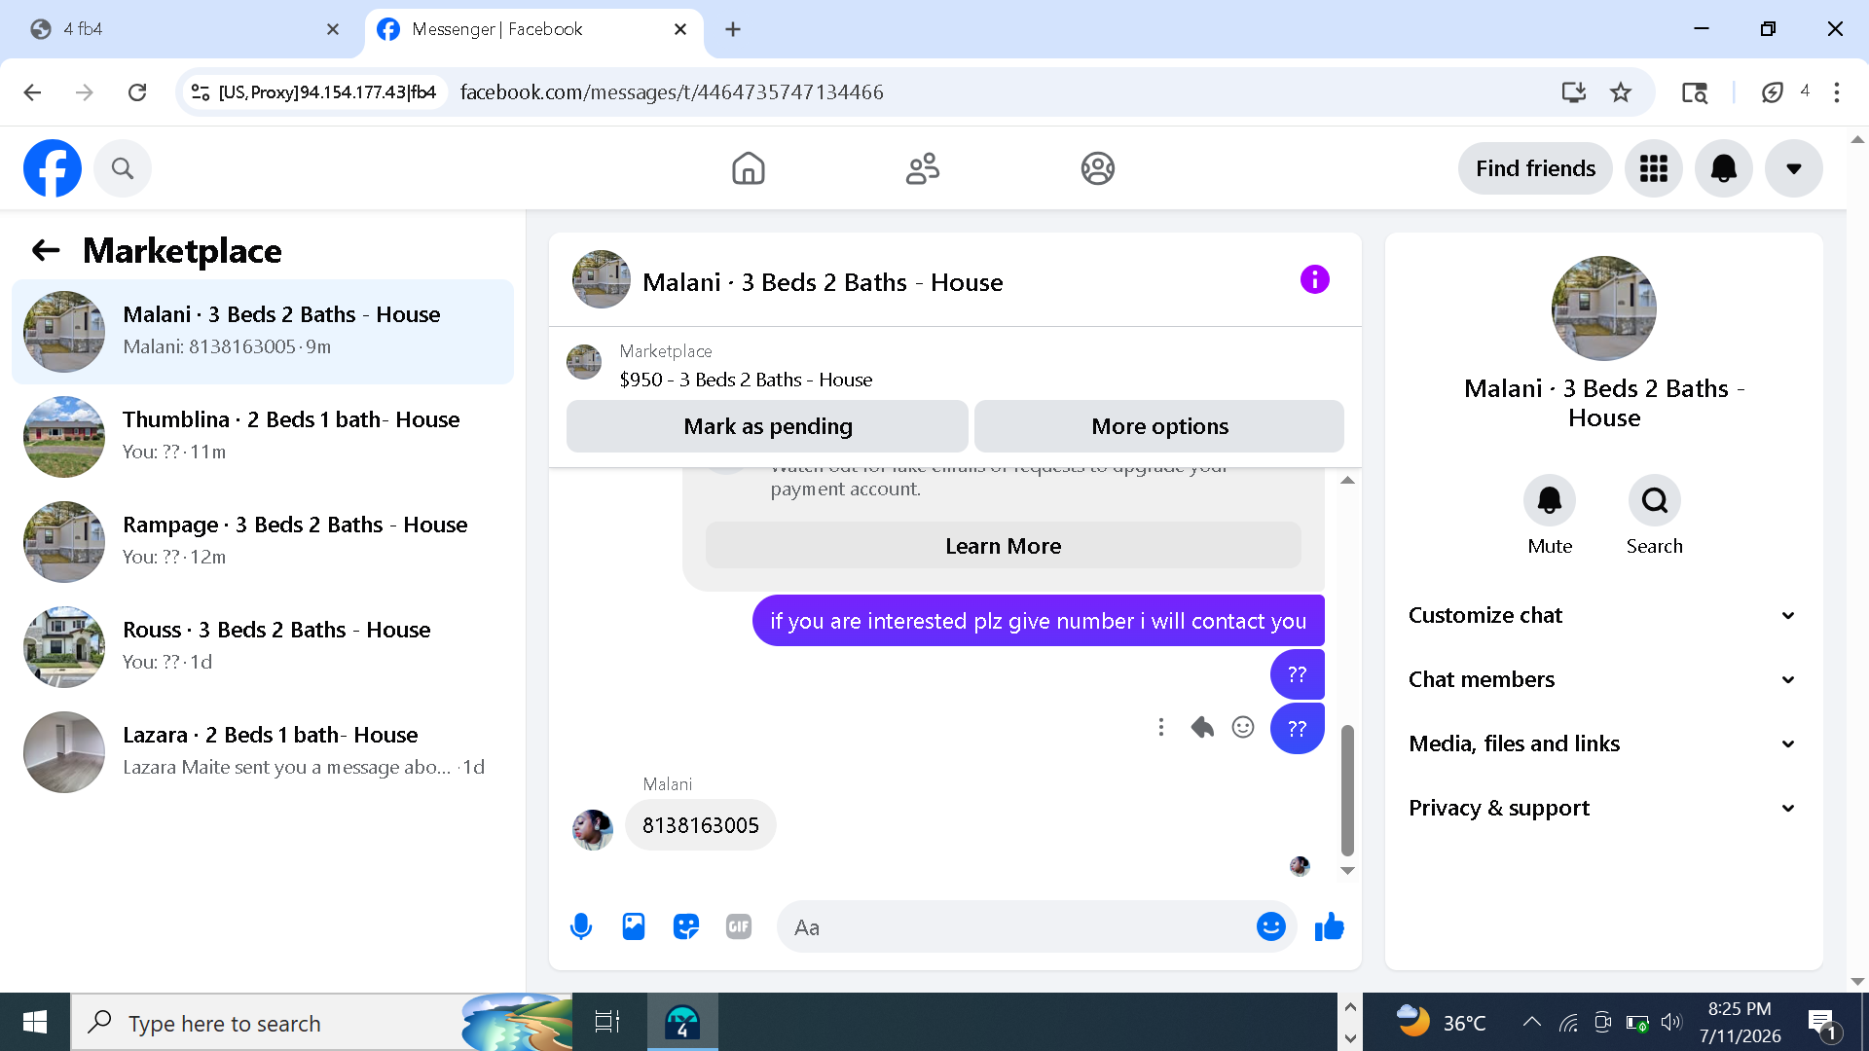1869x1051 pixels.
Task: Open a new browser tab
Action: pyautogui.click(x=733, y=29)
